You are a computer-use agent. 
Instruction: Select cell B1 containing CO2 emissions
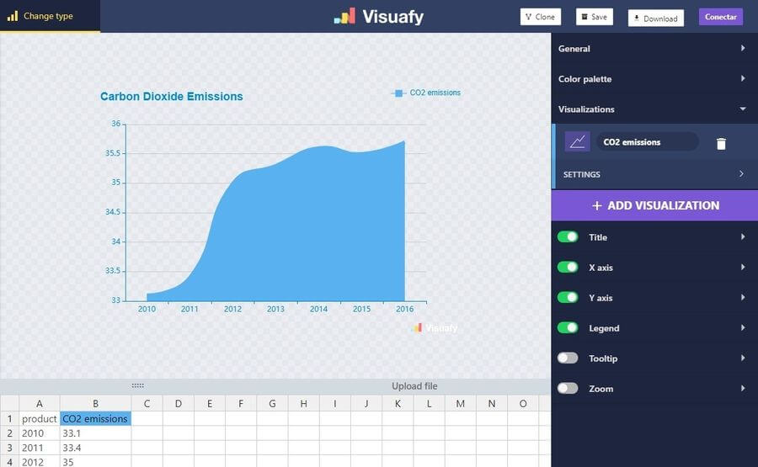click(x=95, y=419)
